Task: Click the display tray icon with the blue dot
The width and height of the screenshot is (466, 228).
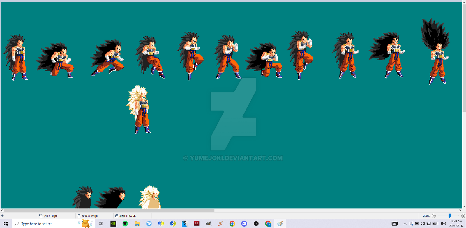Action: [411, 224]
